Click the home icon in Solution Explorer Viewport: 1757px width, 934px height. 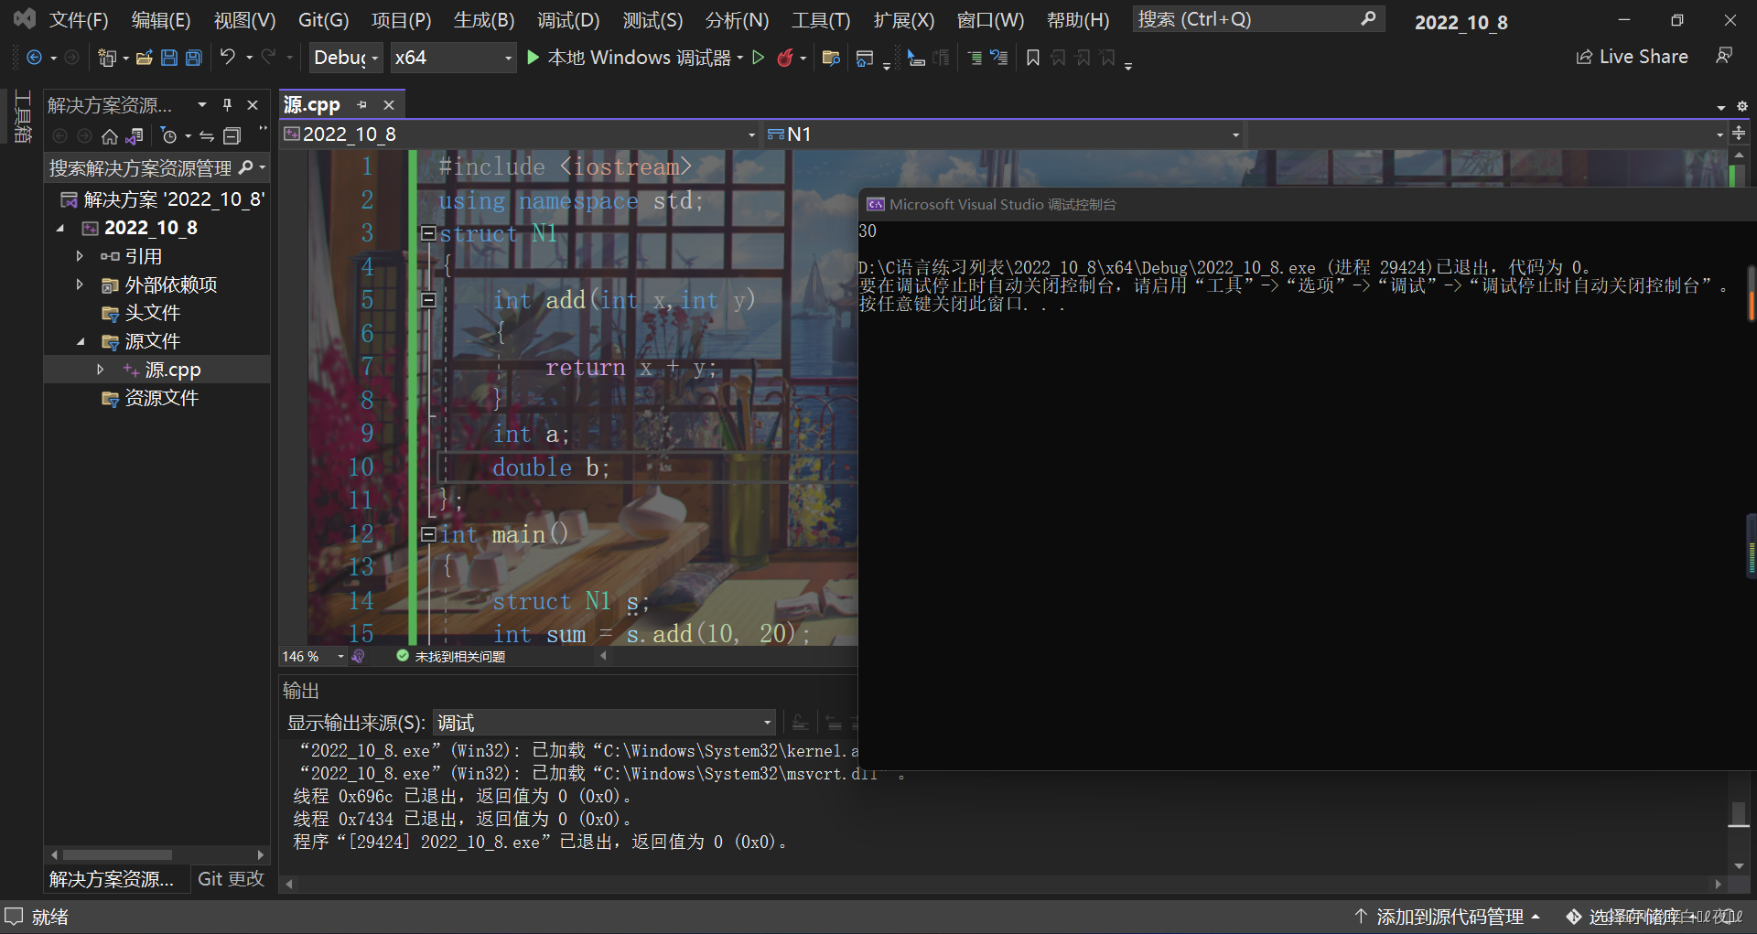[x=110, y=136]
